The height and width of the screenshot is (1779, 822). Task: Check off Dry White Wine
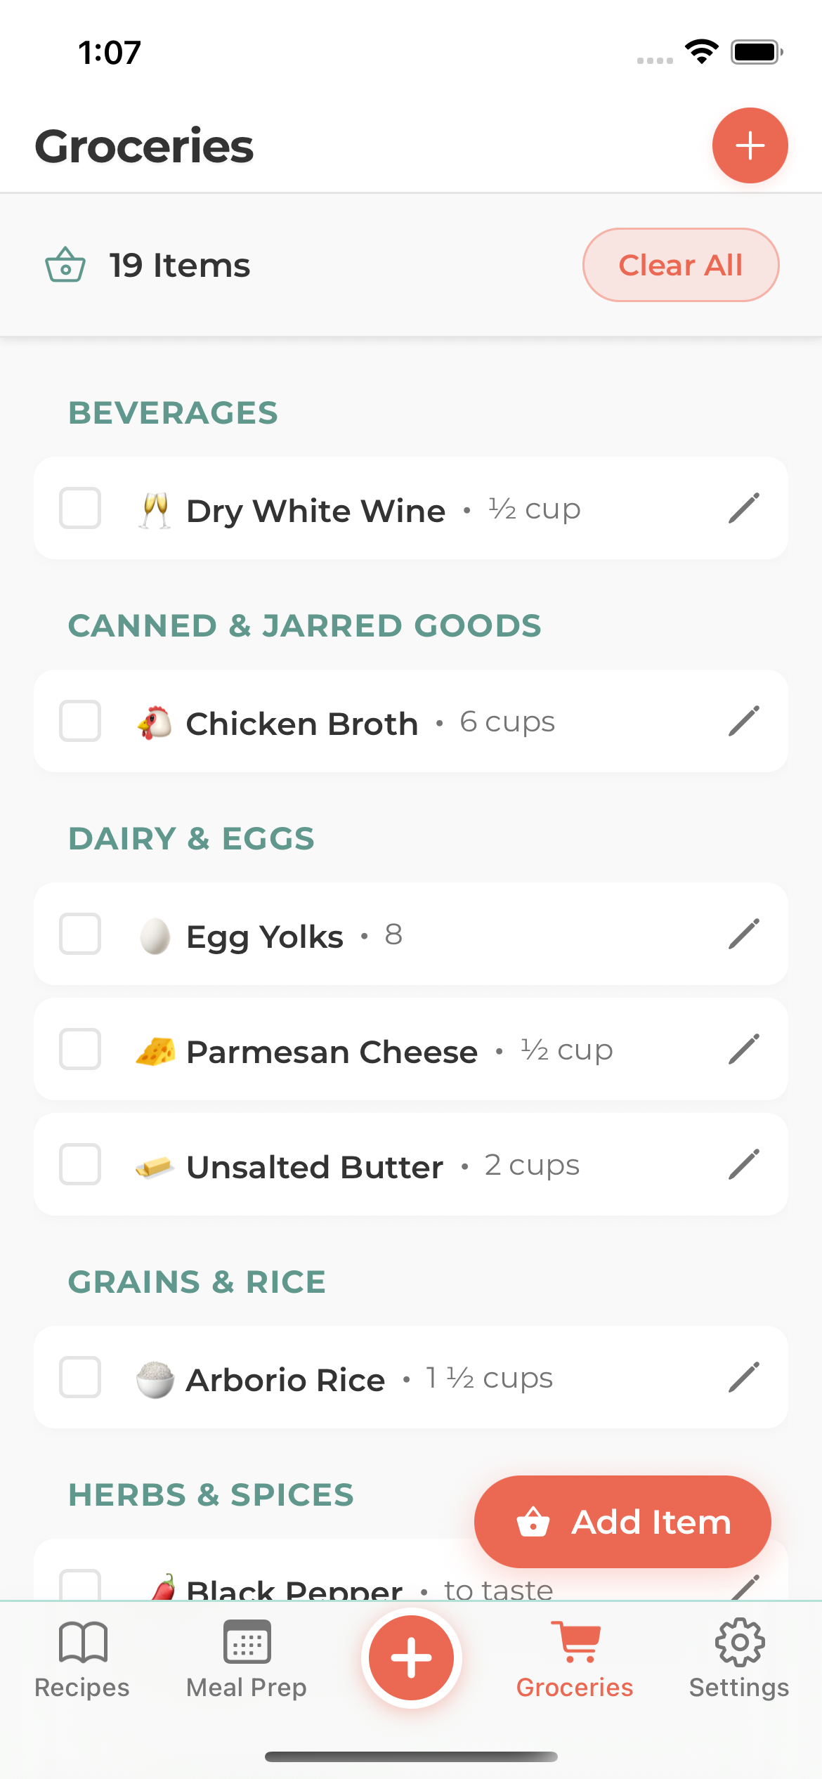[80, 508]
